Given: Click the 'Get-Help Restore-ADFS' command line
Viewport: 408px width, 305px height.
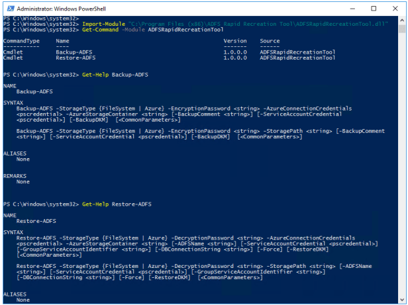Looking at the screenshot, I should [117, 204].
